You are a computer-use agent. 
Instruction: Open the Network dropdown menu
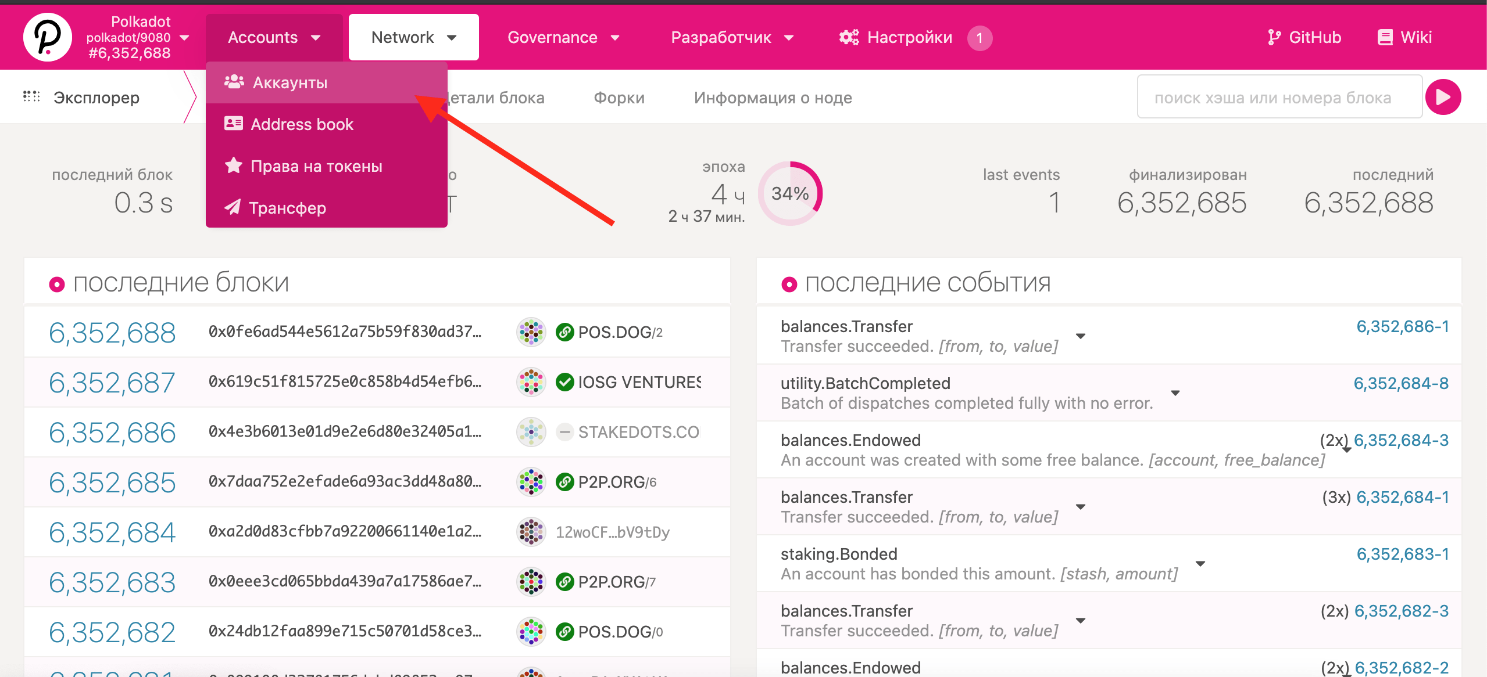pos(413,38)
